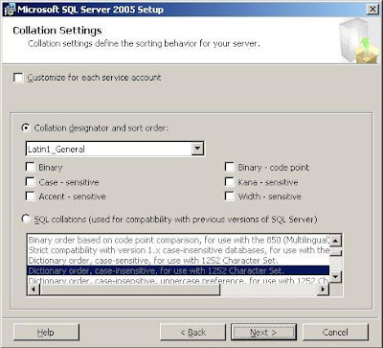Cancel the SQL Server setup
The width and height of the screenshot is (383, 348).
coord(335,333)
